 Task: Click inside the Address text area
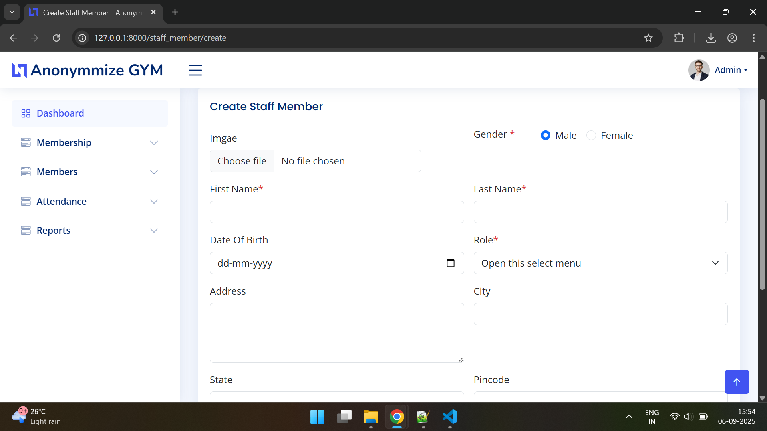coord(337,333)
